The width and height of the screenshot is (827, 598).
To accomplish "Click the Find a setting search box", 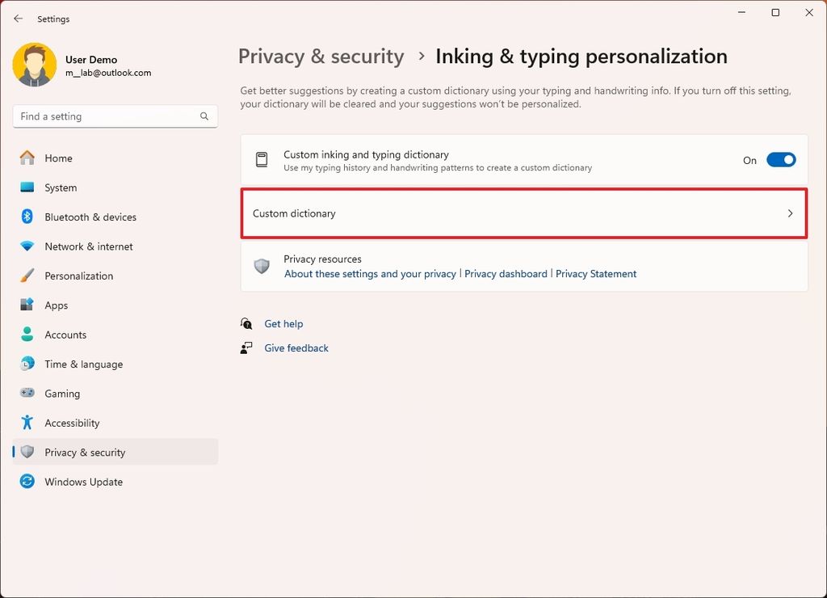I will [x=115, y=116].
